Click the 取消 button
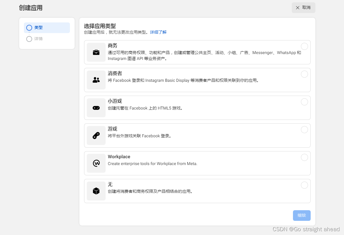 [303, 8]
